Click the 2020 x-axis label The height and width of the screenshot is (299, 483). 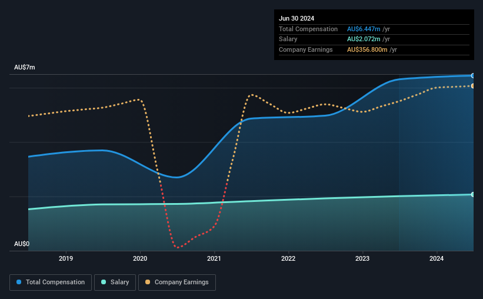click(x=140, y=258)
